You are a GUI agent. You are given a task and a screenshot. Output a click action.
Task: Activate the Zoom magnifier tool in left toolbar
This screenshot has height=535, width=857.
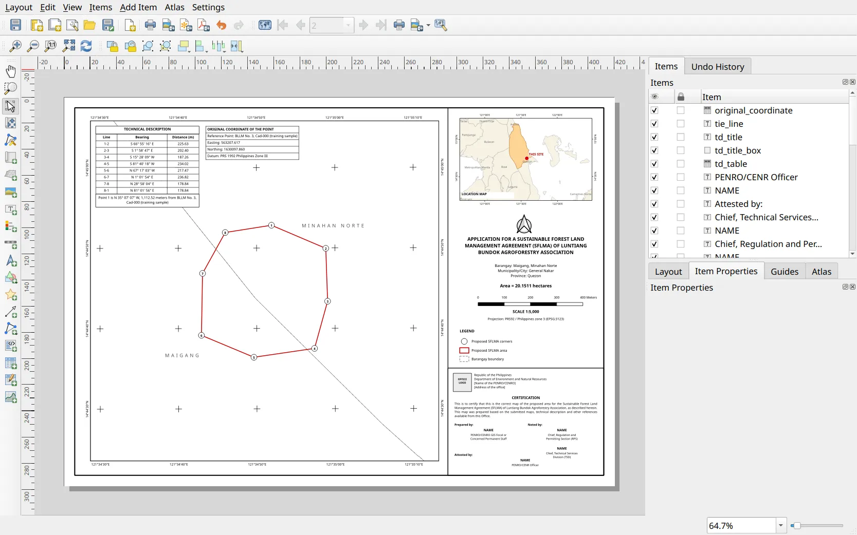click(10, 88)
